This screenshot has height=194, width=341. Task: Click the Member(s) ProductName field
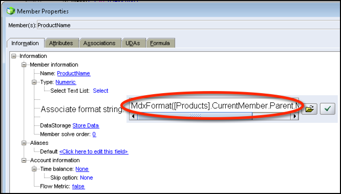(189, 25)
